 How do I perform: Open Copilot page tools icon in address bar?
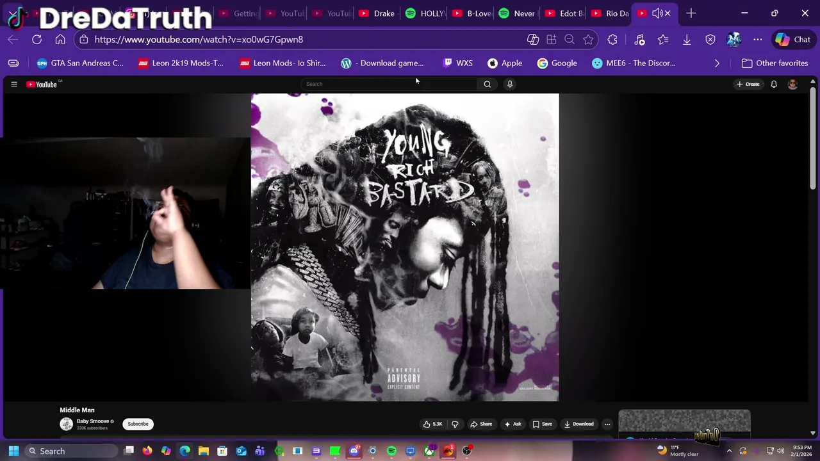click(x=533, y=40)
